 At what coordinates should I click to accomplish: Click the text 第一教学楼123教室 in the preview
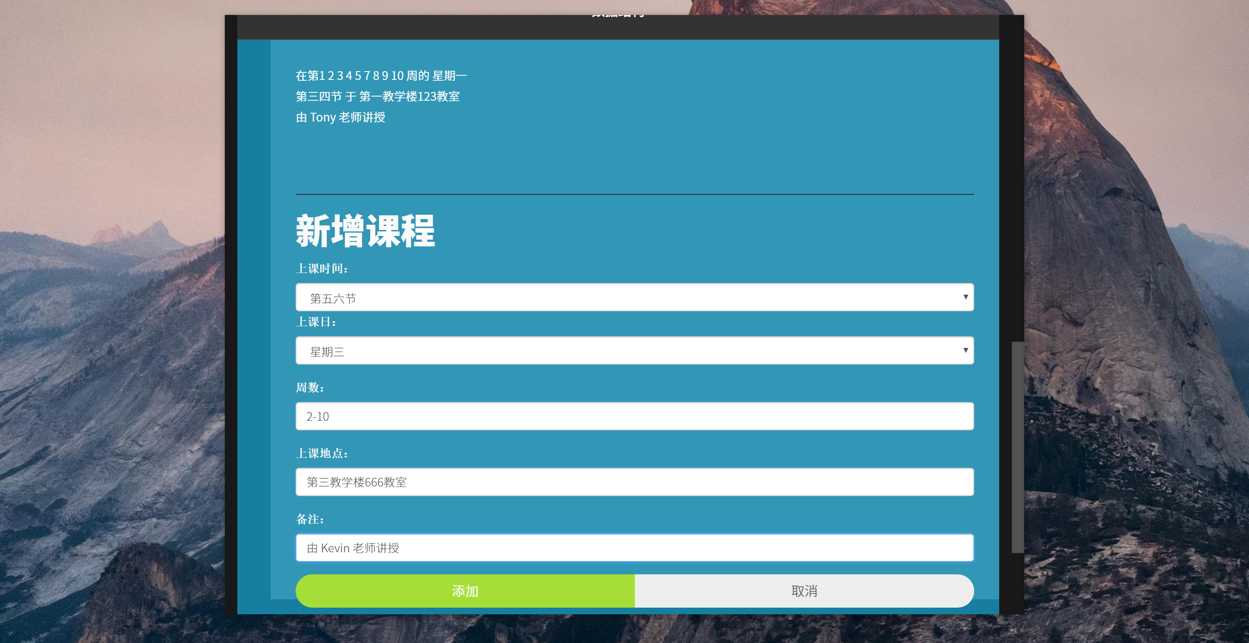click(x=411, y=97)
